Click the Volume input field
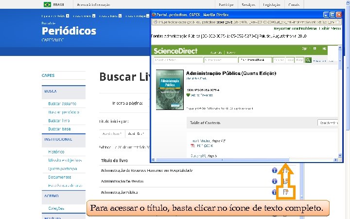The height and width of the screenshot is (219, 350). 279,60
